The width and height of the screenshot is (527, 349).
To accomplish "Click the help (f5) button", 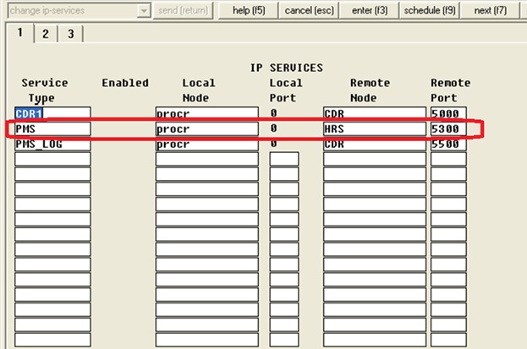I will (x=249, y=11).
